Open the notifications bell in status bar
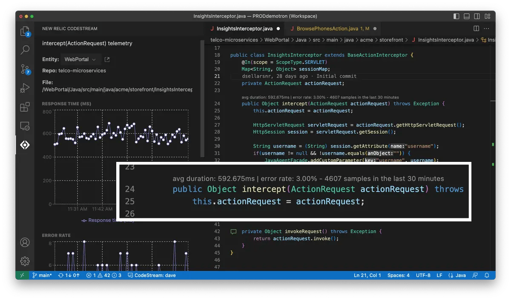Image resolution: width=511 pixels, height=300 pixels. coord(487,275)
